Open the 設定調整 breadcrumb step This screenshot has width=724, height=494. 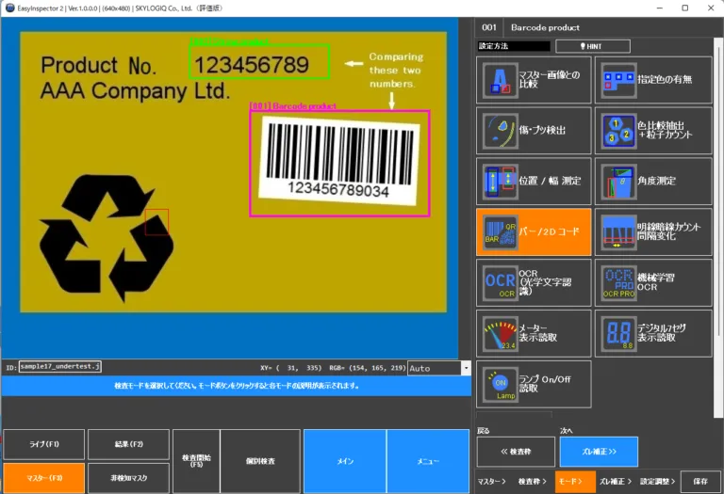[x=657, y=481]
